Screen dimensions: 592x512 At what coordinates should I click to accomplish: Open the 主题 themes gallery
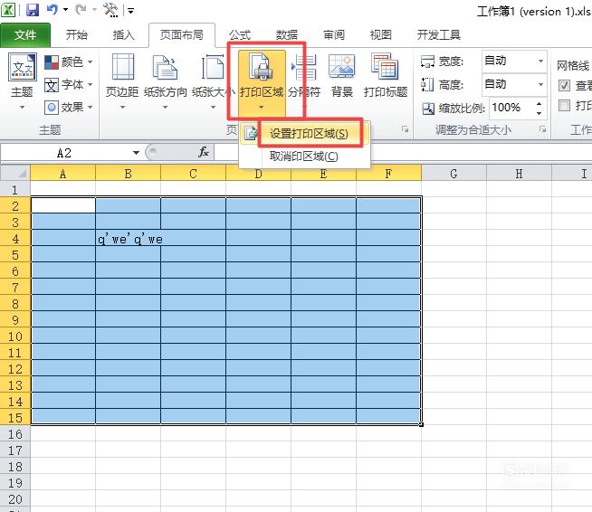(22, 81)
